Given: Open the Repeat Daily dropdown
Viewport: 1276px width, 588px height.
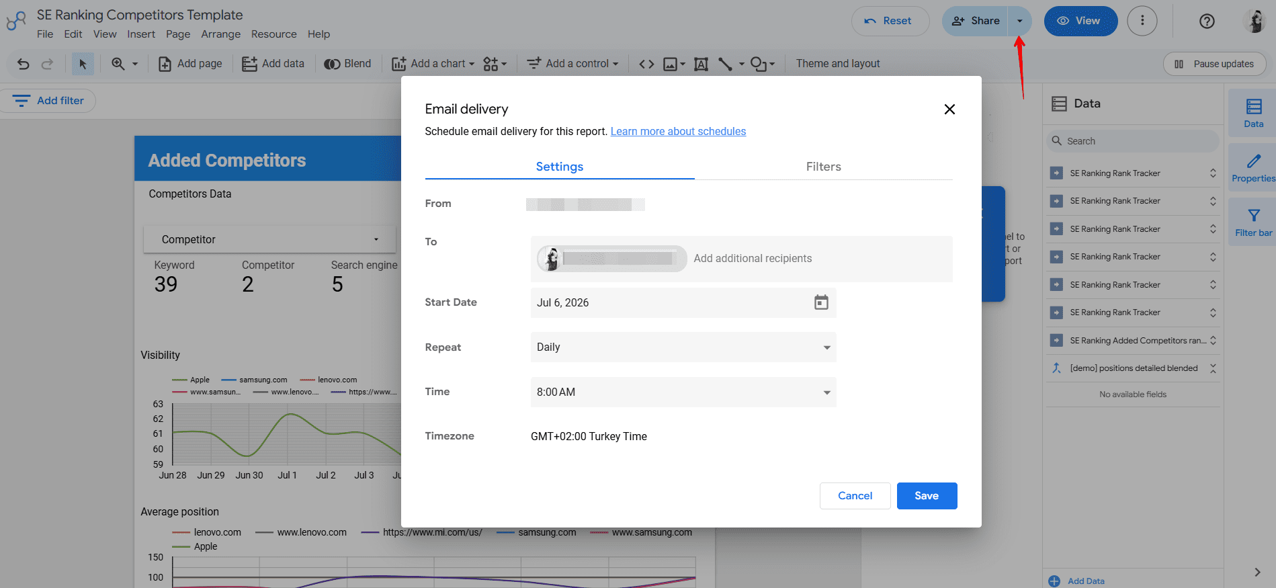Looking at the screenshot, I should click(x=683, y=347).
